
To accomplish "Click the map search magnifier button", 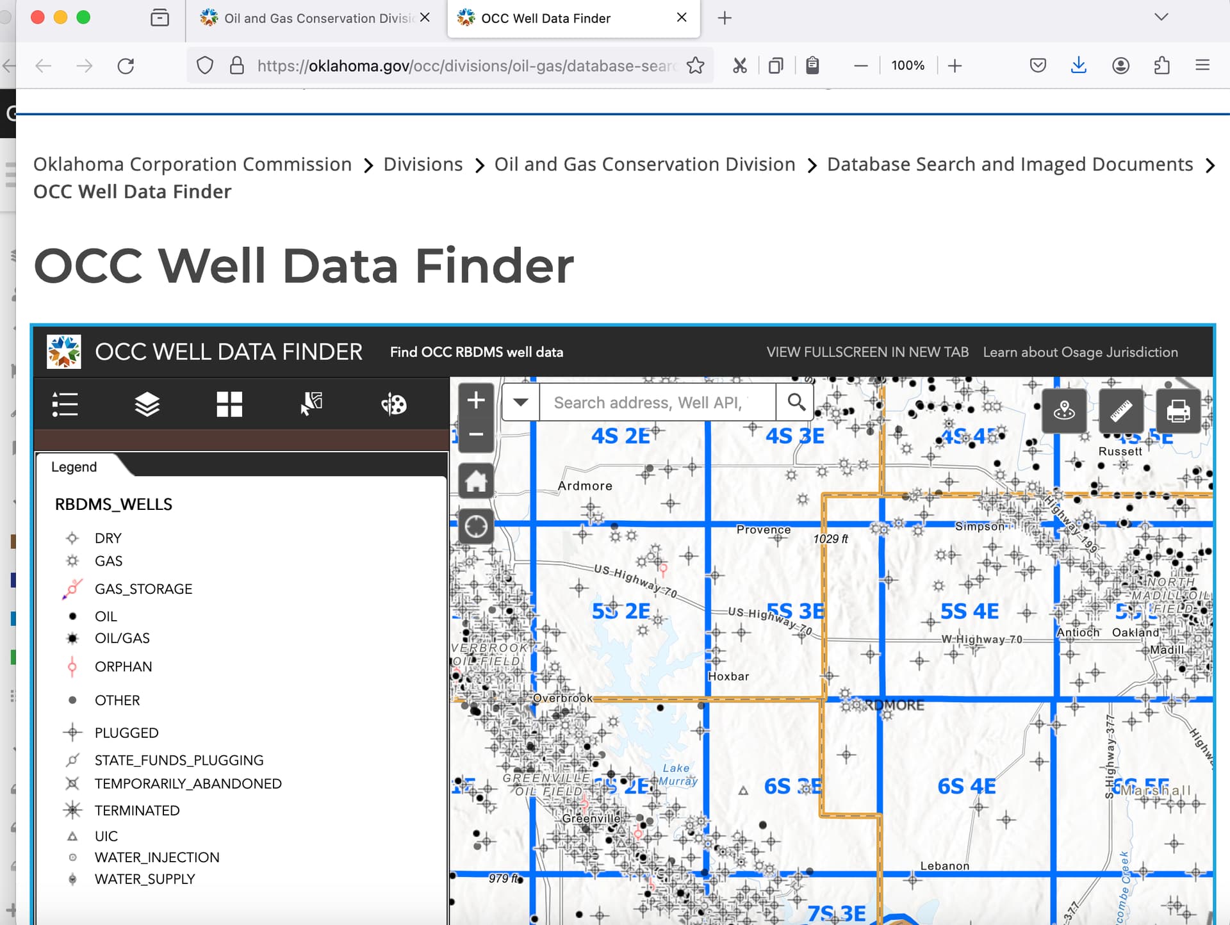I will (795, 402).
